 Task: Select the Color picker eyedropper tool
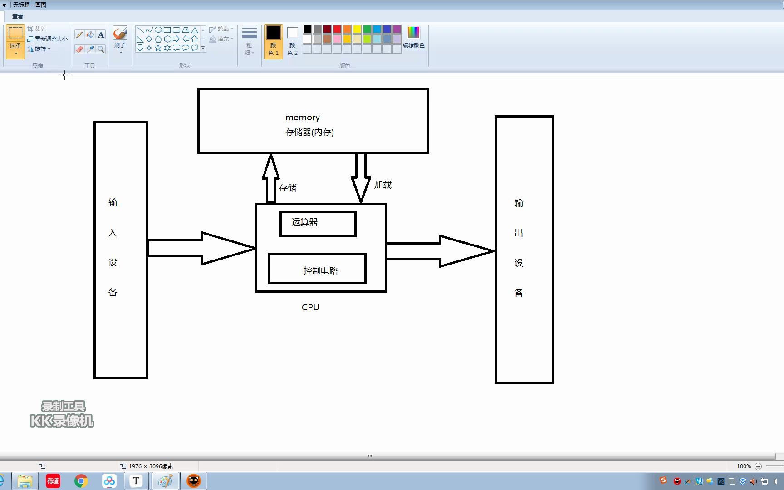[x=90, y=49]
